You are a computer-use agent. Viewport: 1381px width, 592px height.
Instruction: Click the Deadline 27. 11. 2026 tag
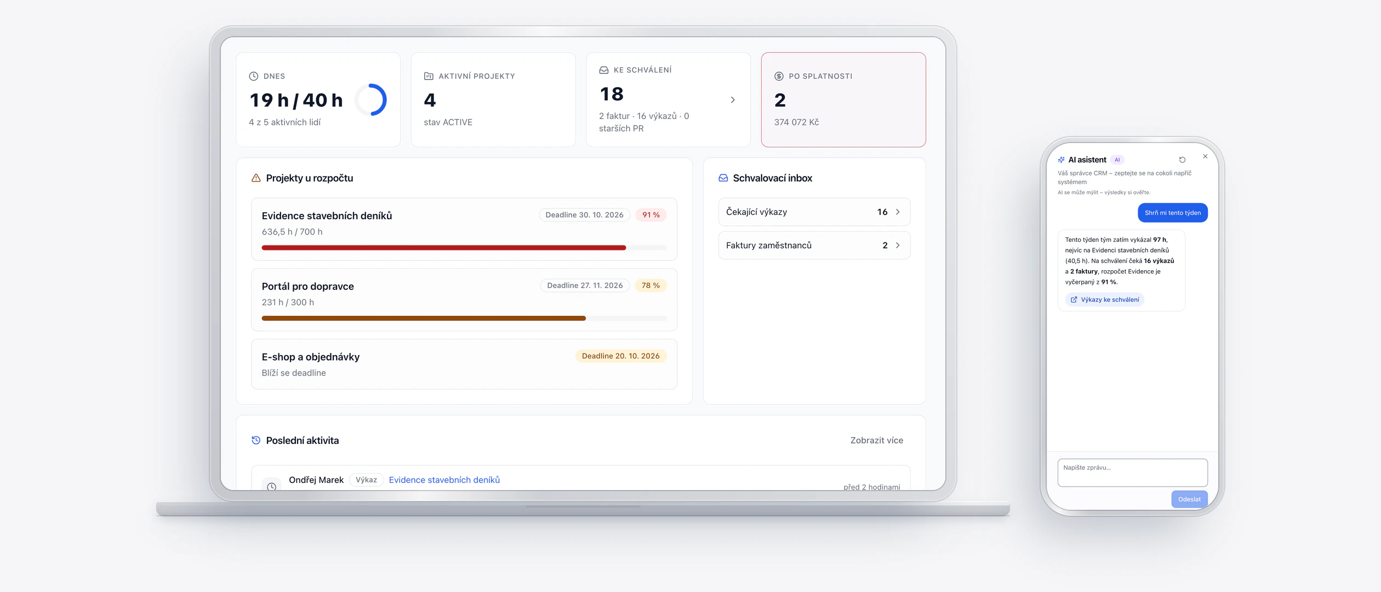pos(585,286)
